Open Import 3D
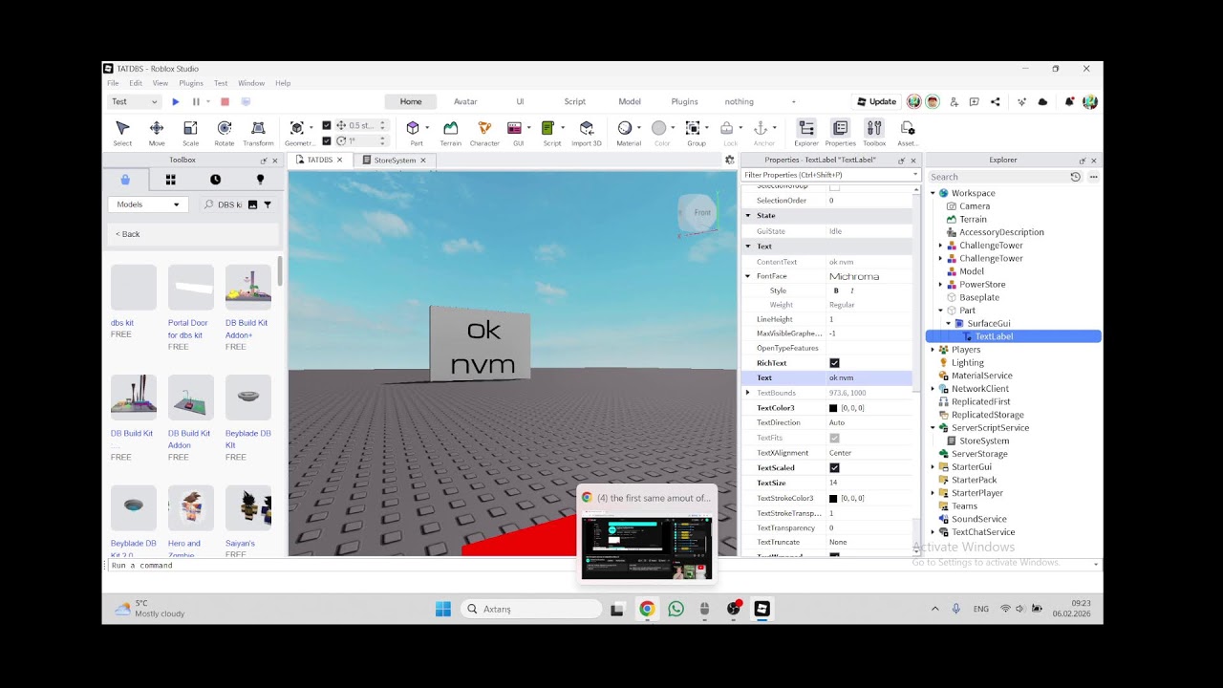1223x688 pixels. (586, 133)
